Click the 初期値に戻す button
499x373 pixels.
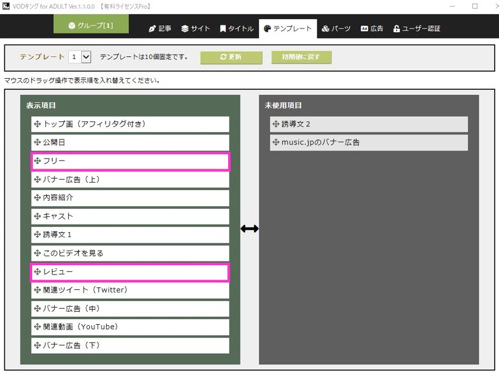point(301,58)
